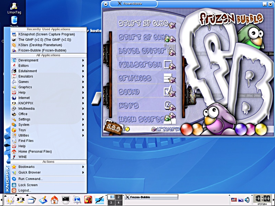Click the KSnapshot icon in recent applications
Viewport: 275px width, 206px height.
(14, 34)
